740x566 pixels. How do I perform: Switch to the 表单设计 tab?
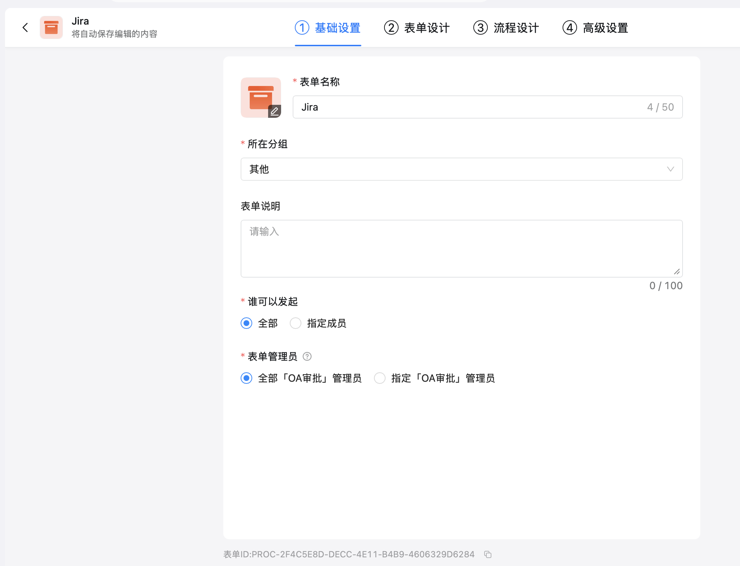417,28
